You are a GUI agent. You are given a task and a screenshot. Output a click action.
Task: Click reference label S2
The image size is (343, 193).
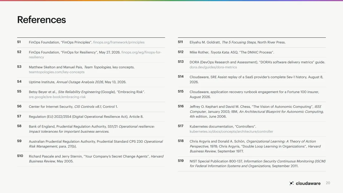pos(19,52)
